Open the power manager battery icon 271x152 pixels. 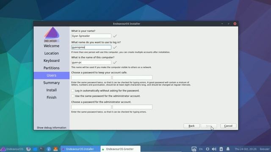click(221, 149)
